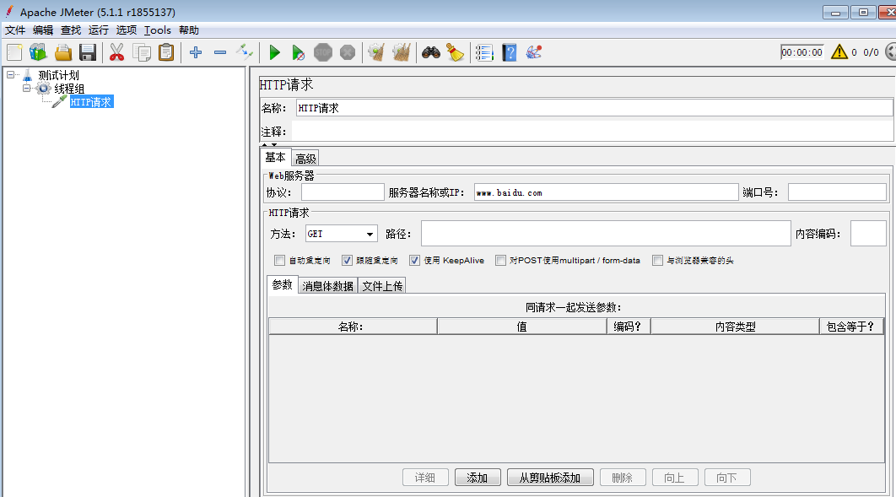This screenshot has height=497, width=896.
Task: Open Search with binoculars icon
Action: coord(431,52)
